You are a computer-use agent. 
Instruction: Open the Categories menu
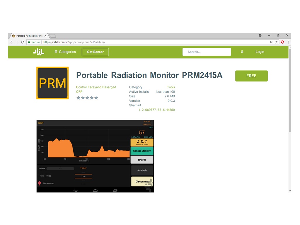[x=65, y=52]
